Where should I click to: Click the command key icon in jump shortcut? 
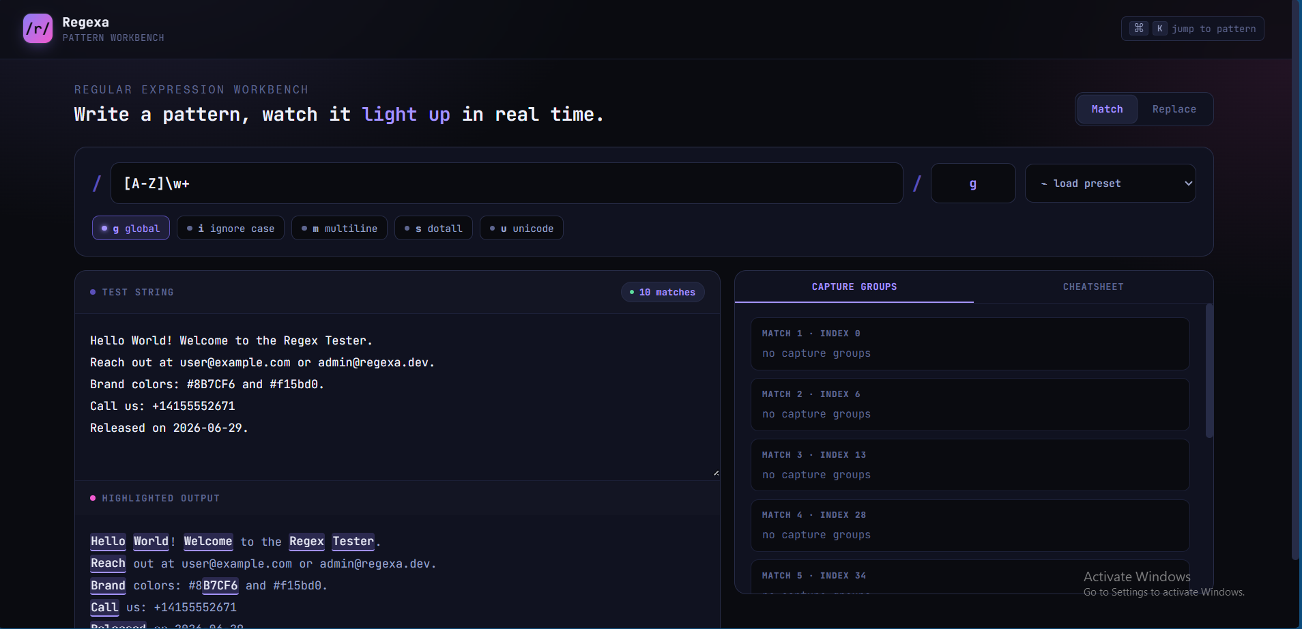click(1138, 29)
